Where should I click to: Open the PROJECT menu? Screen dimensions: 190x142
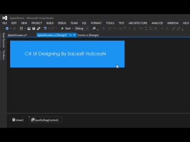coord(37,23)
